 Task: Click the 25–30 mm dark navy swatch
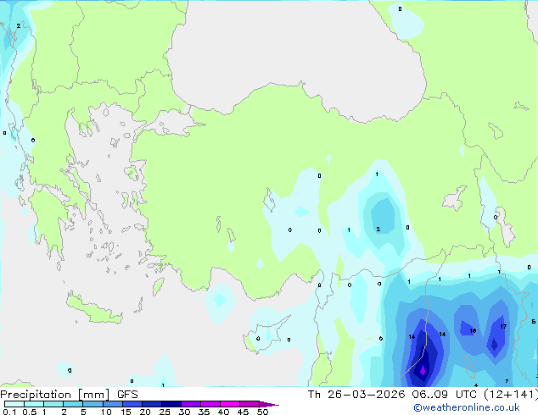click(x=171, y=404)
